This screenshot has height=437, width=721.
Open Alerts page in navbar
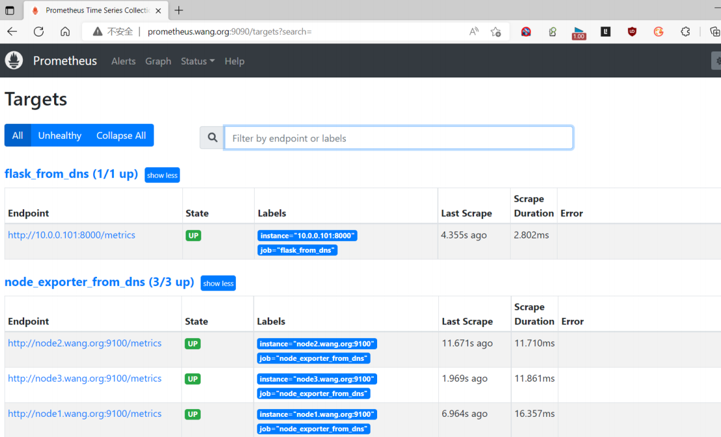click(x=123, y=61)
